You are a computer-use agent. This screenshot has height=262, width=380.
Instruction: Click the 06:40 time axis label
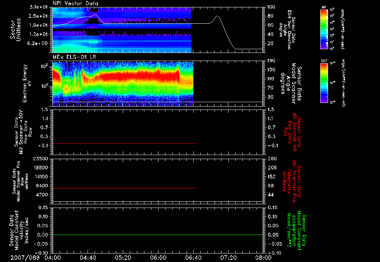[x=193, y=258]
